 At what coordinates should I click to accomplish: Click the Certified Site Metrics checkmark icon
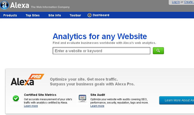point(16,98)
